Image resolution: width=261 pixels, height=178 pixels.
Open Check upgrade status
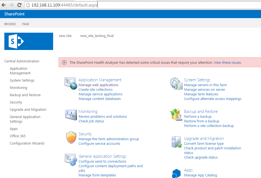tap(201, 157)
